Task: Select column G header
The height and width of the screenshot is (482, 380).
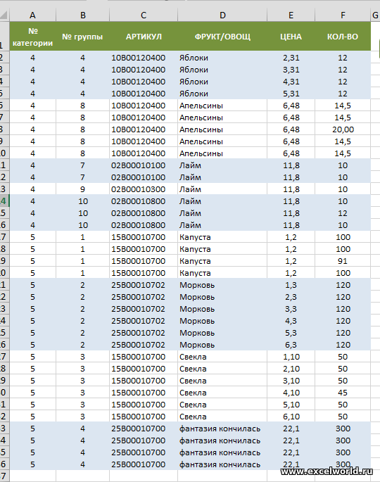Action: (375, 15)
